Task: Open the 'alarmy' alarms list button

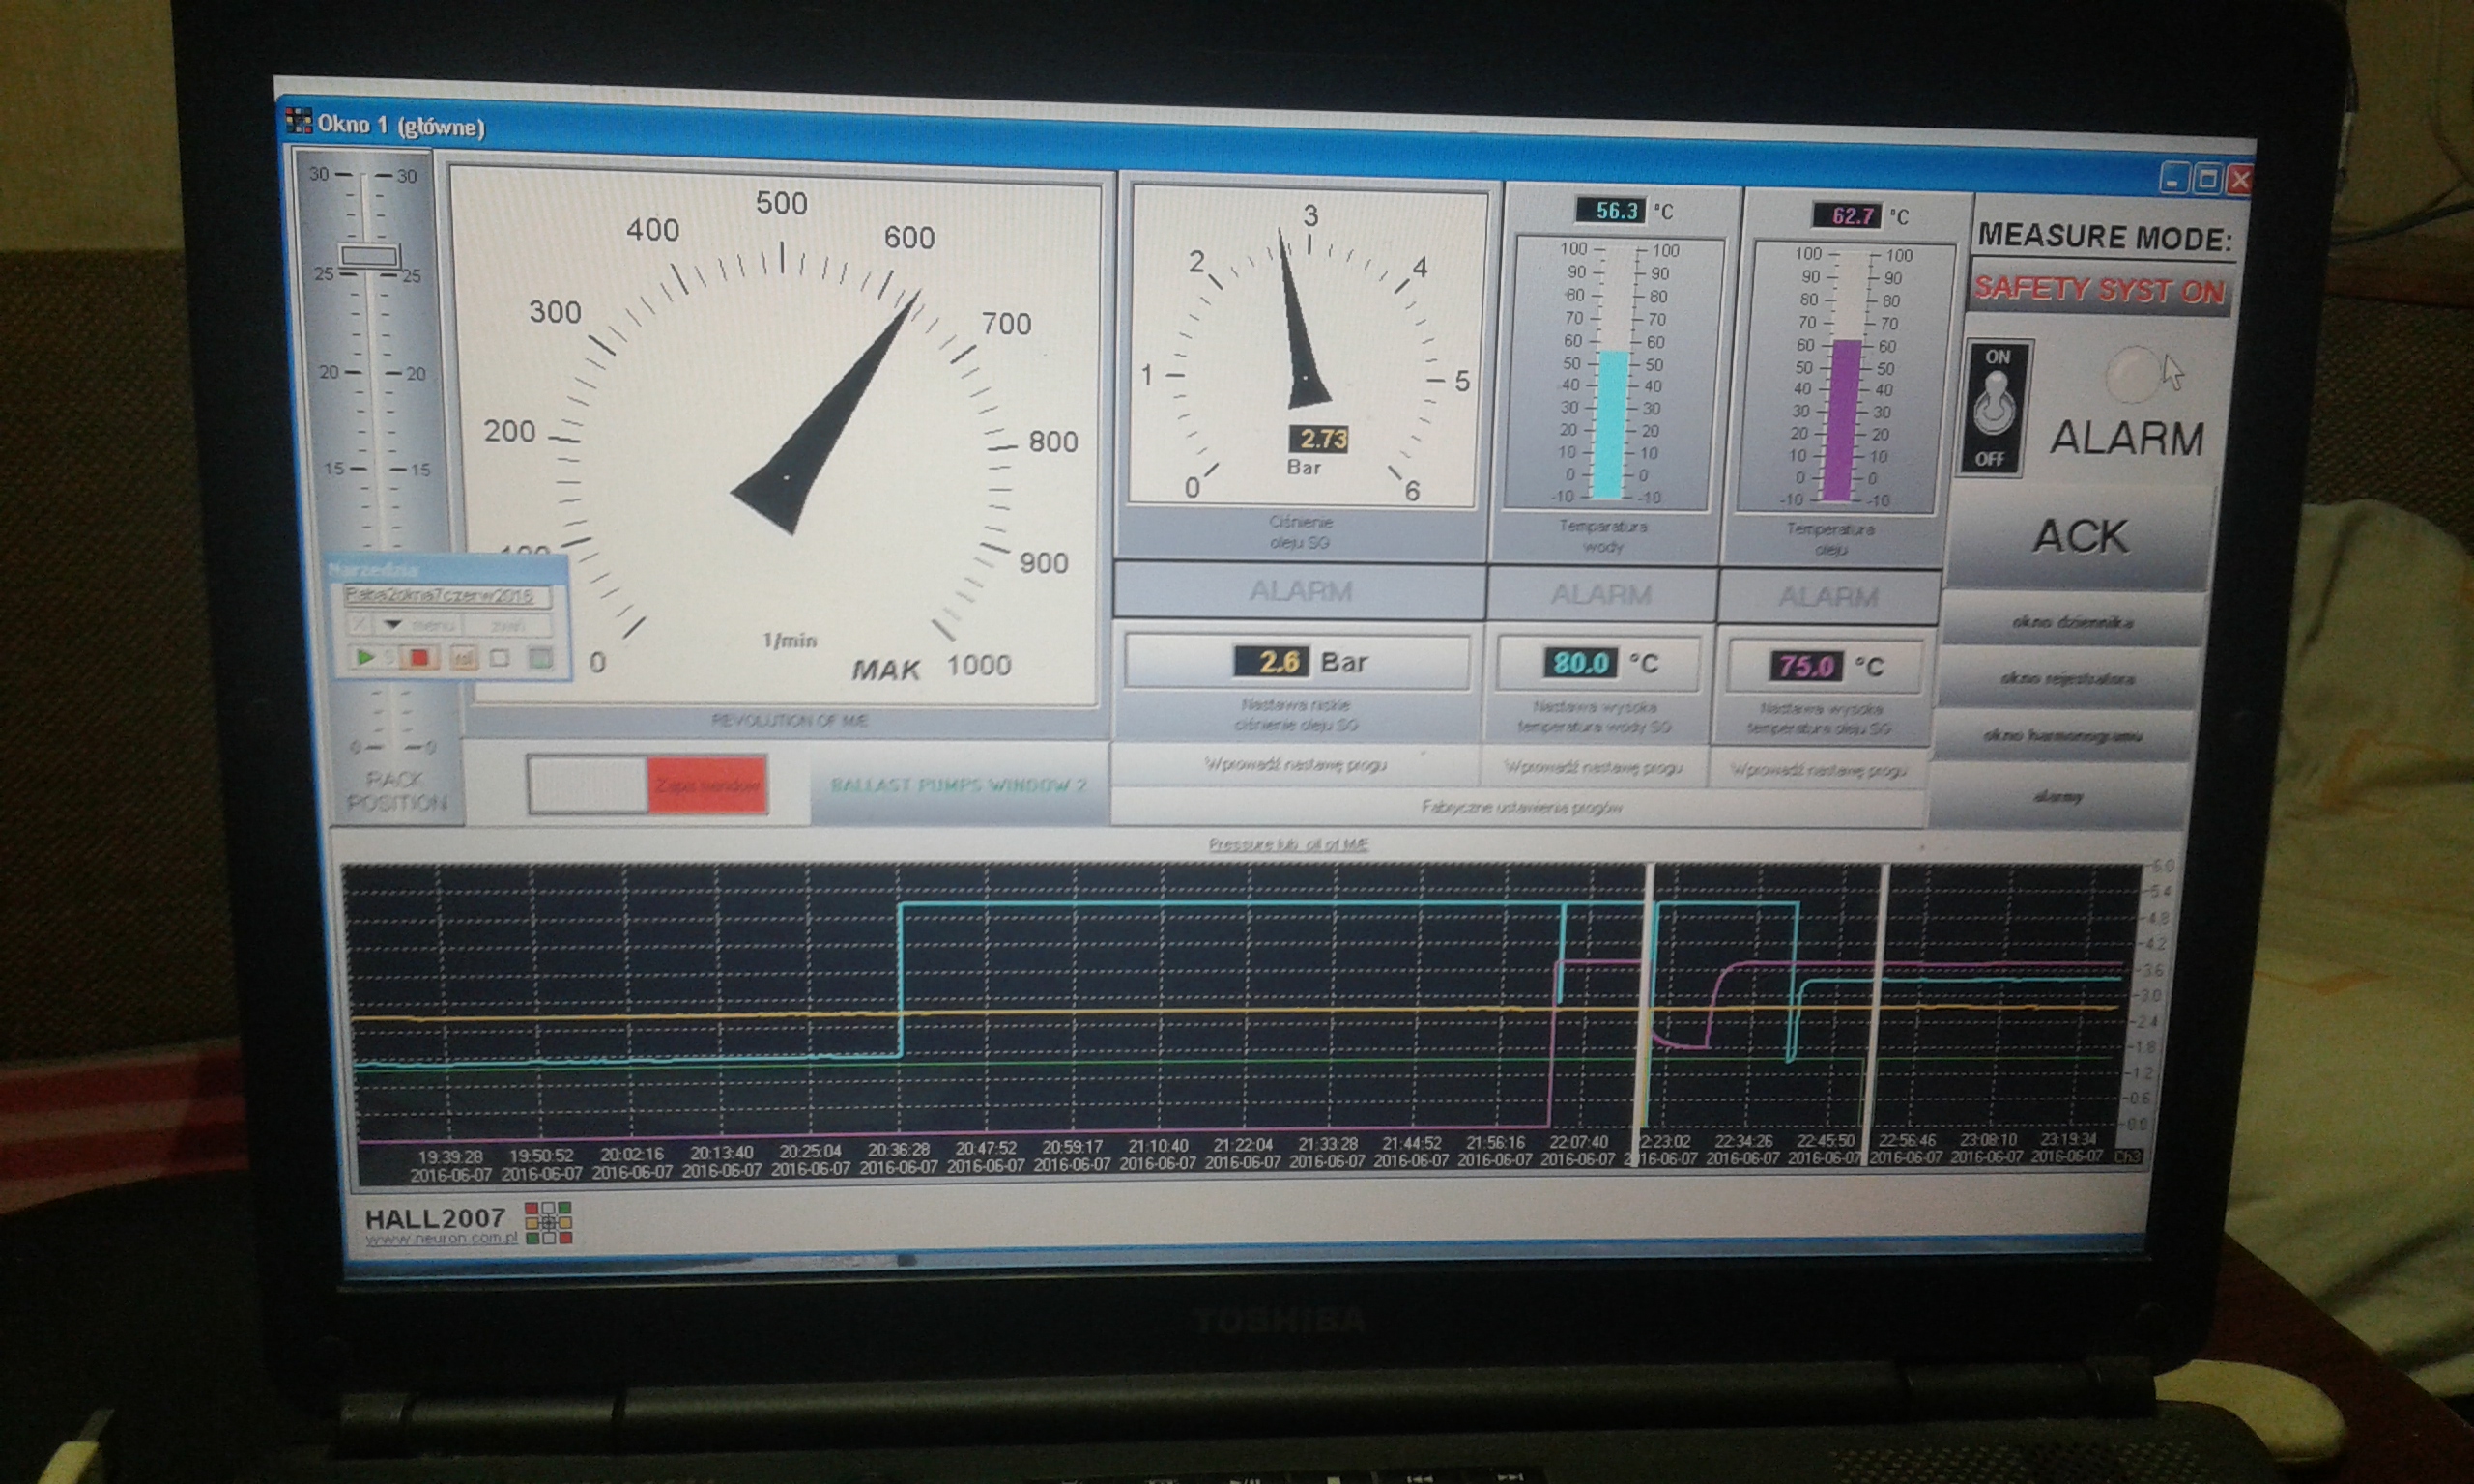Action: (2057, 797)
